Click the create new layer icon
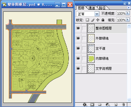 click(x=116, y=105)
